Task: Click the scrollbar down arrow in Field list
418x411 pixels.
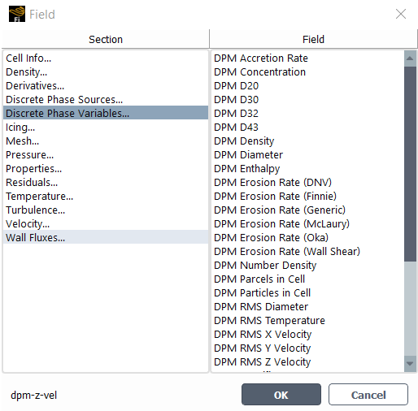Action: [410, 364]
